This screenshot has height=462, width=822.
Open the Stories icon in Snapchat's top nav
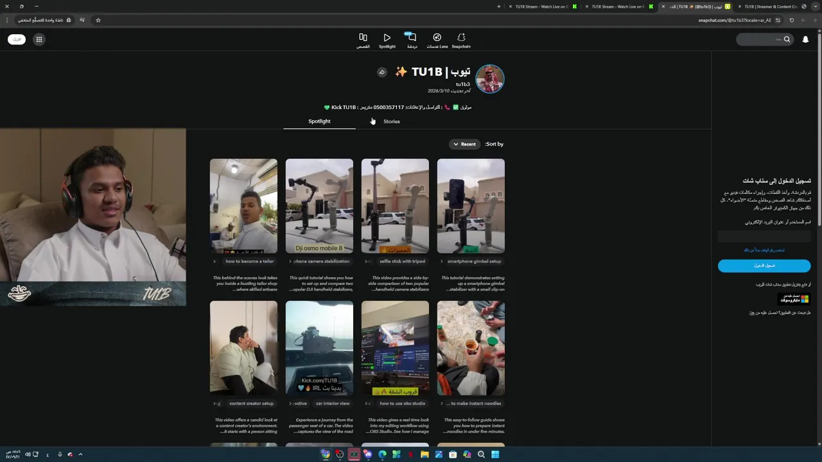(363, 40)
